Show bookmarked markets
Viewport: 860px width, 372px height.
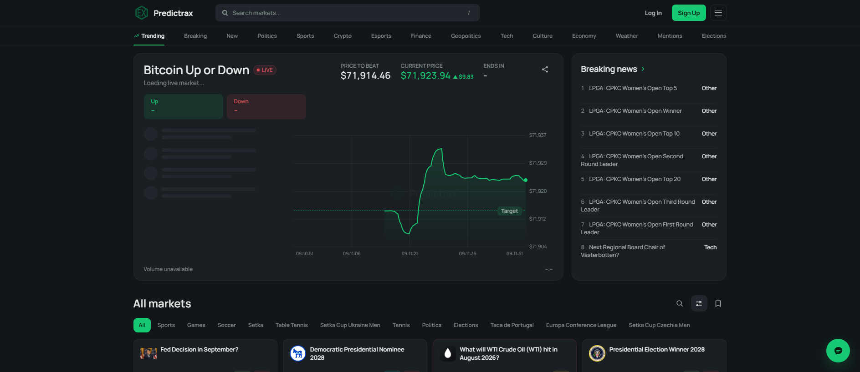pos(718,303)
